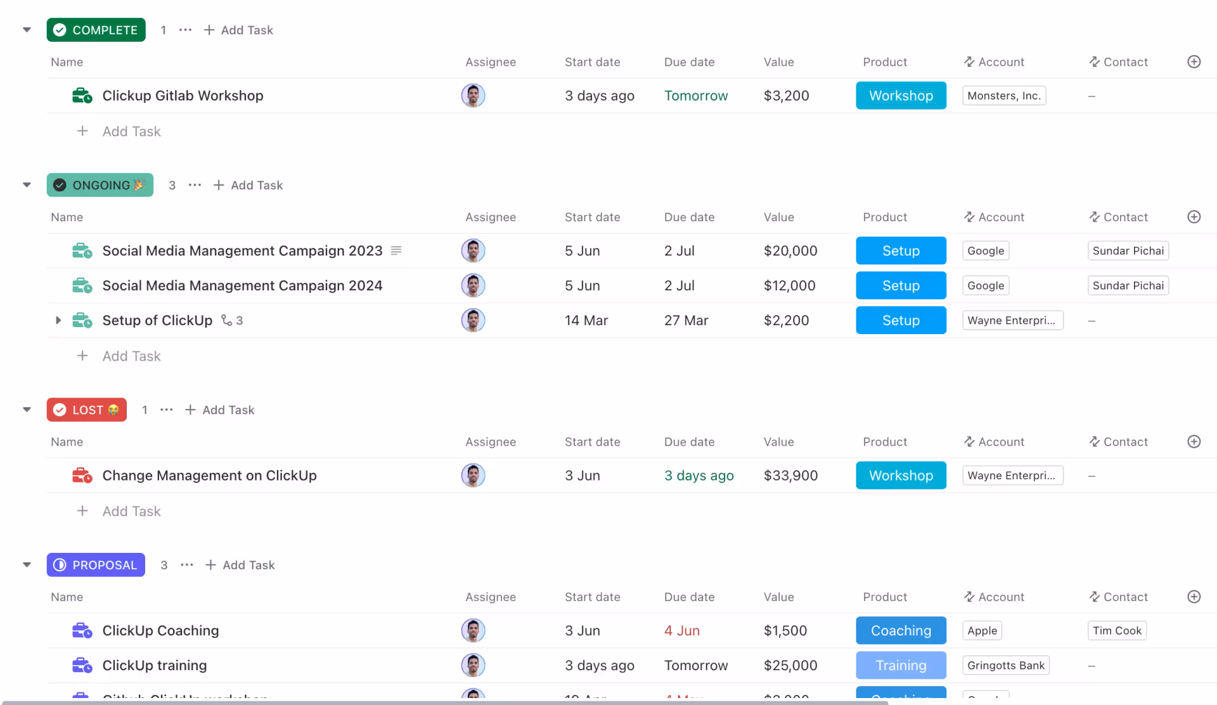Viewport: 1217px width, 705px height.
Task: Open the description icon on Social Media Campaign 2023
Action: (396, 250)
